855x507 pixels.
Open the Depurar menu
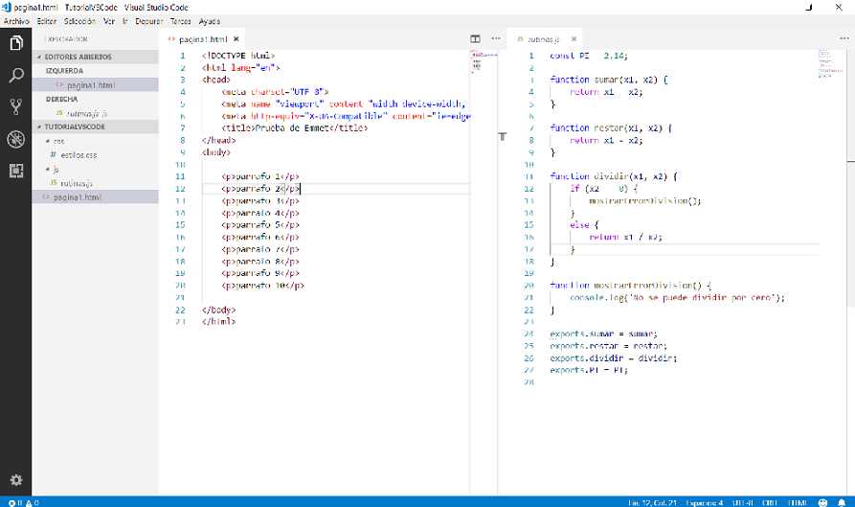pyautogui.click(x=149, y=21)
